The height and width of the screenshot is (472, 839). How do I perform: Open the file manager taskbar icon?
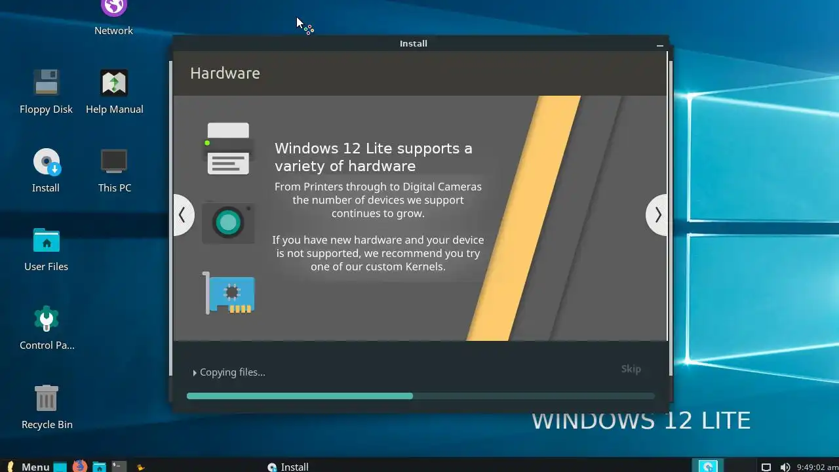[x=99, y=467]
